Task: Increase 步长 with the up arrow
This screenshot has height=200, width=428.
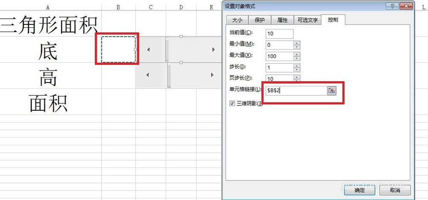Action: [297, 66]
